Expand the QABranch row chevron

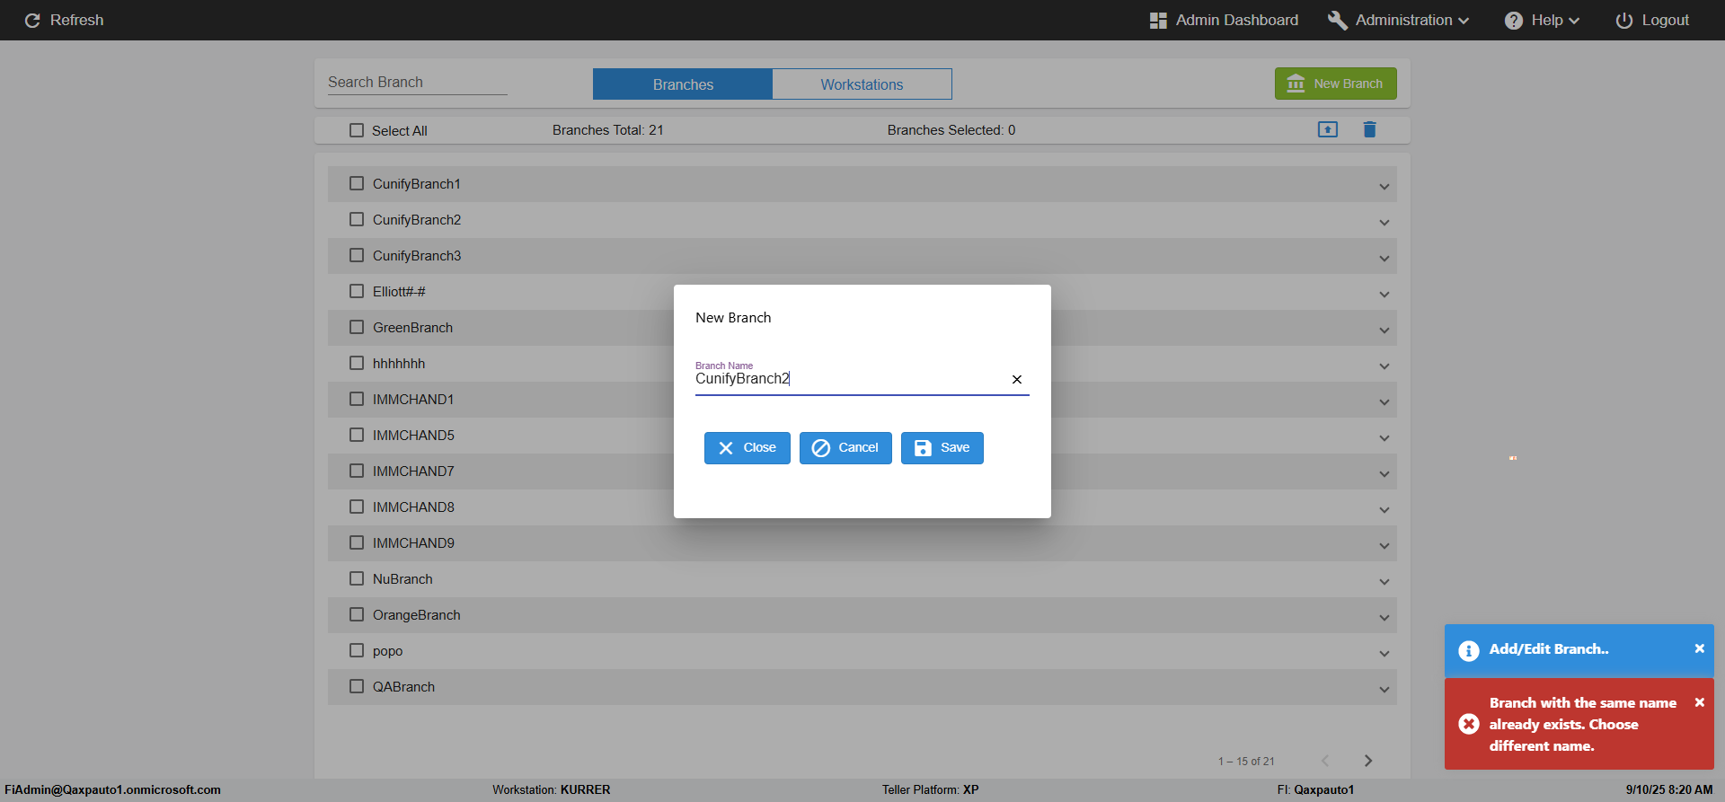click(1384, 690)
